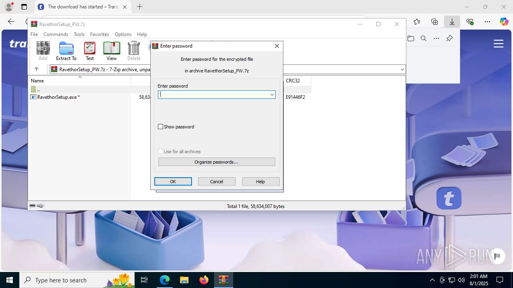Click the Help button in password dialog
The width and height of the screenshot is (513, 288).
point(261,182)
